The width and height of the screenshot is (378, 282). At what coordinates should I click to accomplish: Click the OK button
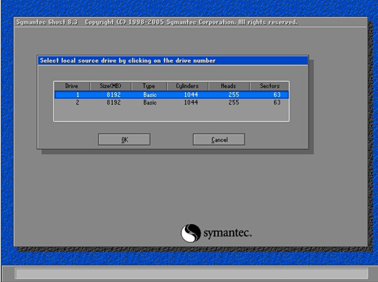click(x=124, y=140)
